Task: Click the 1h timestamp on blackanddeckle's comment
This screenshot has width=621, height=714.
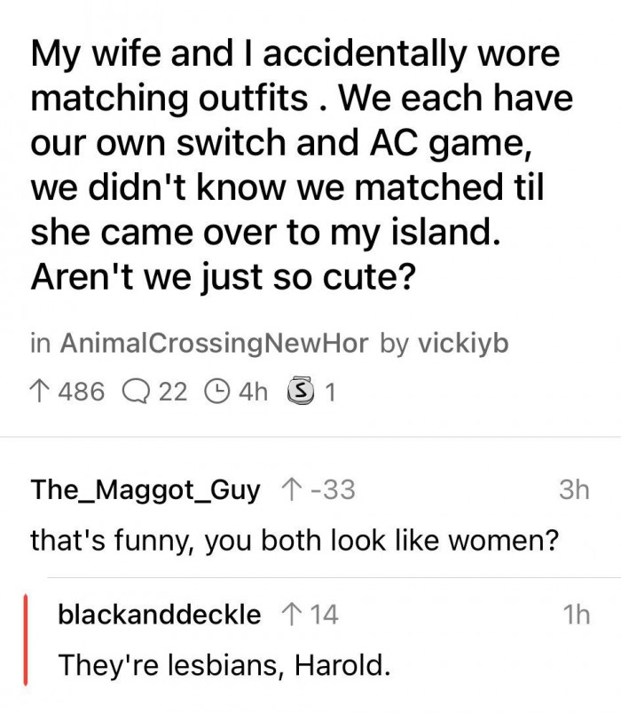Action: click(x=575, y=613)
